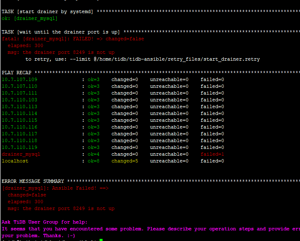This screenshot has height=241, width=300.
Task: Click 'failed=0' in the 10.7.107.109 row
Action: coord(212,79)
